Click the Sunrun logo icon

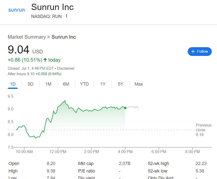point(17,10)
